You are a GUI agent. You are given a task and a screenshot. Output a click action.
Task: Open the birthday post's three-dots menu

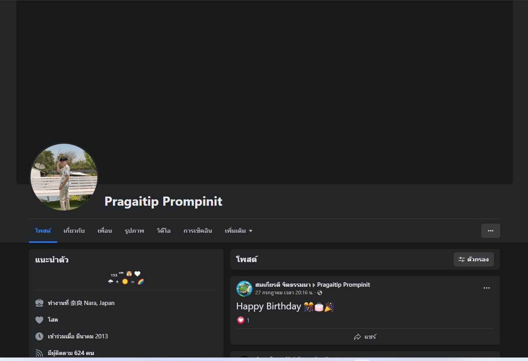[486, 288]
